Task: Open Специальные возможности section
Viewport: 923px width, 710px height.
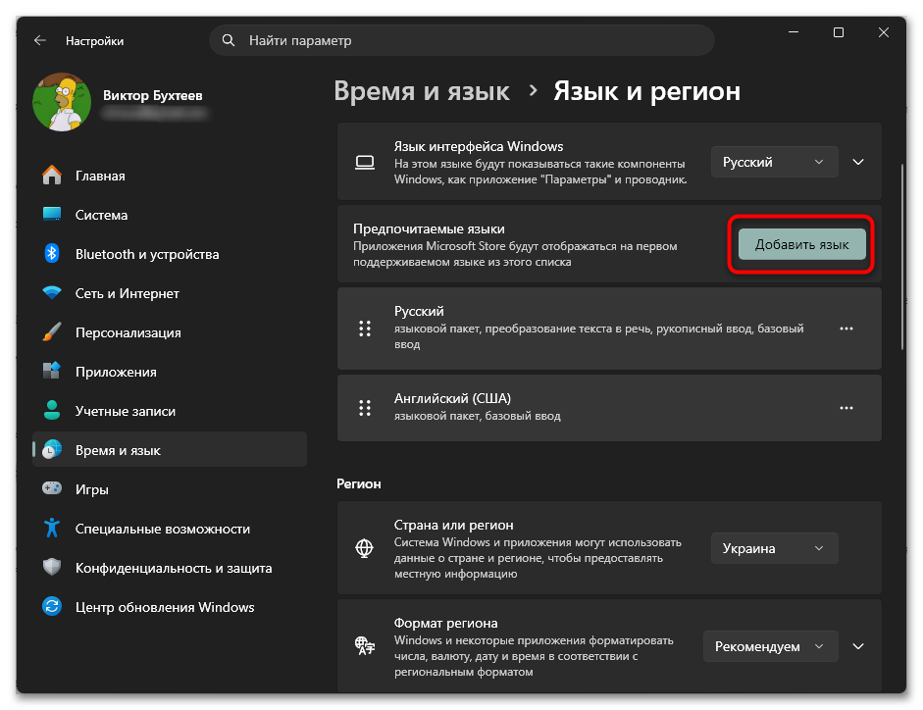Action: pos(170,528)
